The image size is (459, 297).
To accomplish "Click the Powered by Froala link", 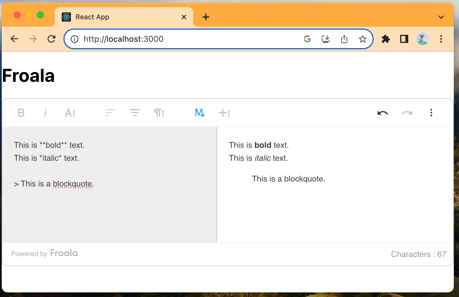I will tap(44, 253).
